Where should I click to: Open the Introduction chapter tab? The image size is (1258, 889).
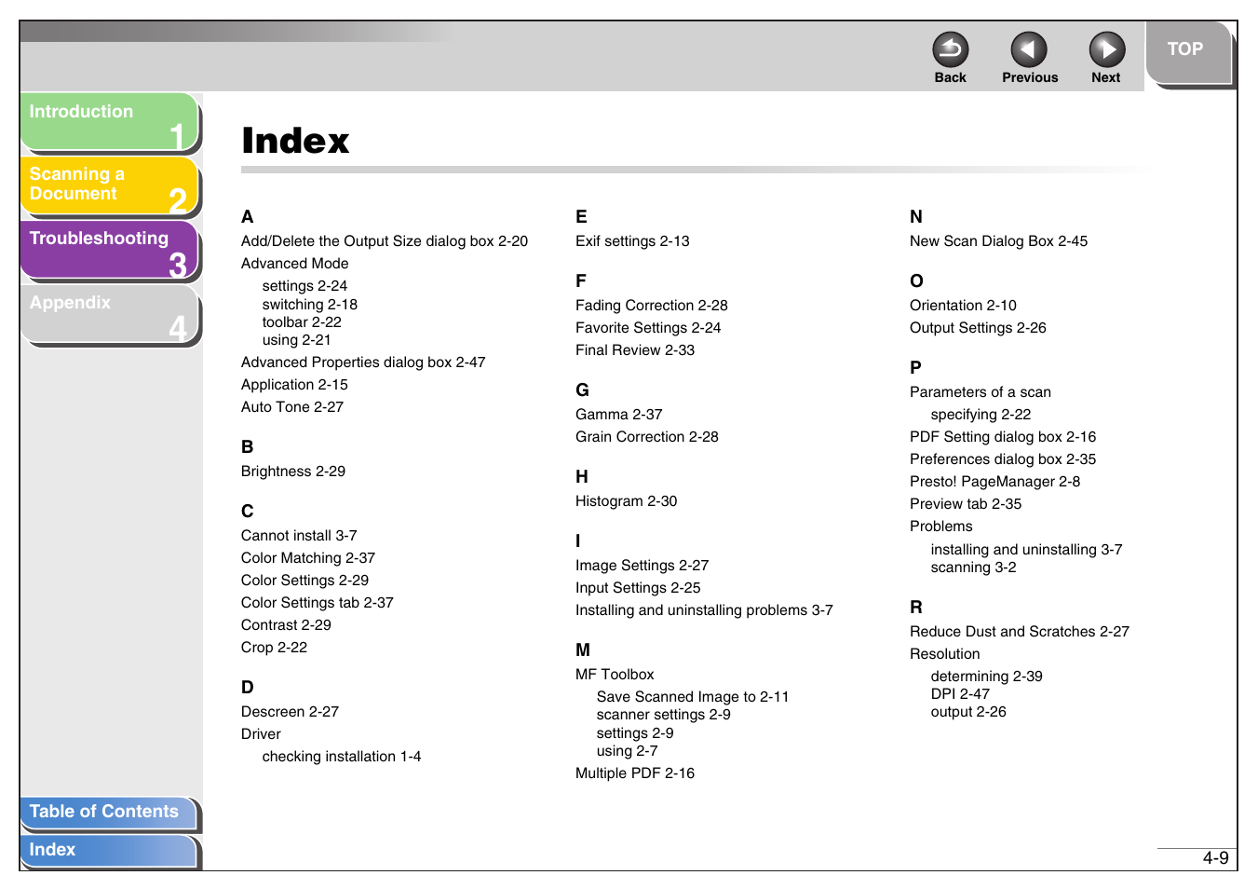pos(109,122)
